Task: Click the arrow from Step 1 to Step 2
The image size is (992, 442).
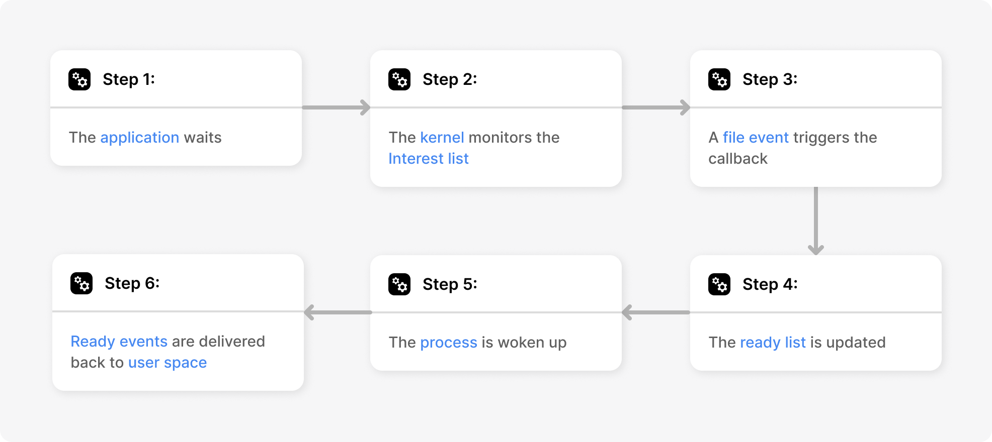Action: tap(336, 107)
